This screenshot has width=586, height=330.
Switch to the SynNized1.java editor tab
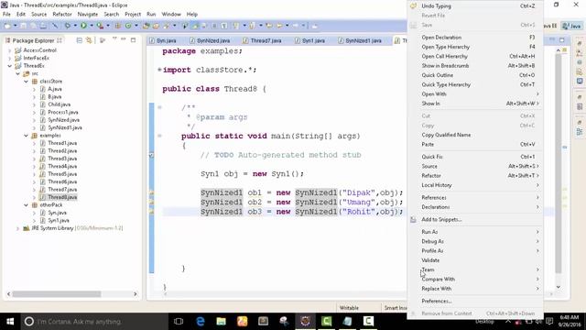coord(360,40)
